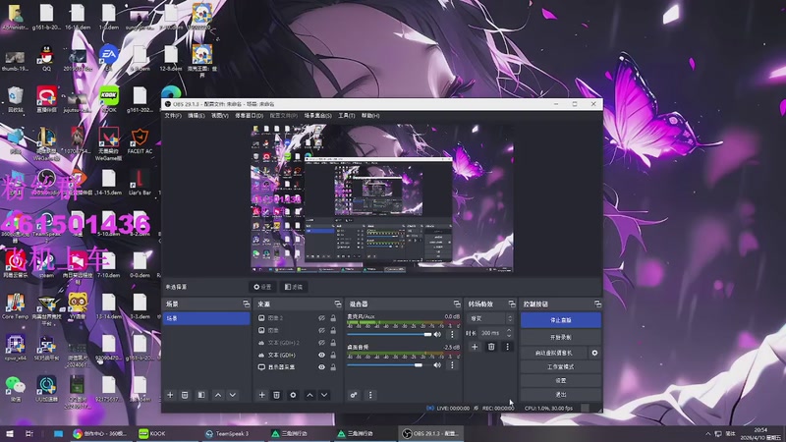
Task: Open the EA app desktop shortcut
Action: point(108,58)
